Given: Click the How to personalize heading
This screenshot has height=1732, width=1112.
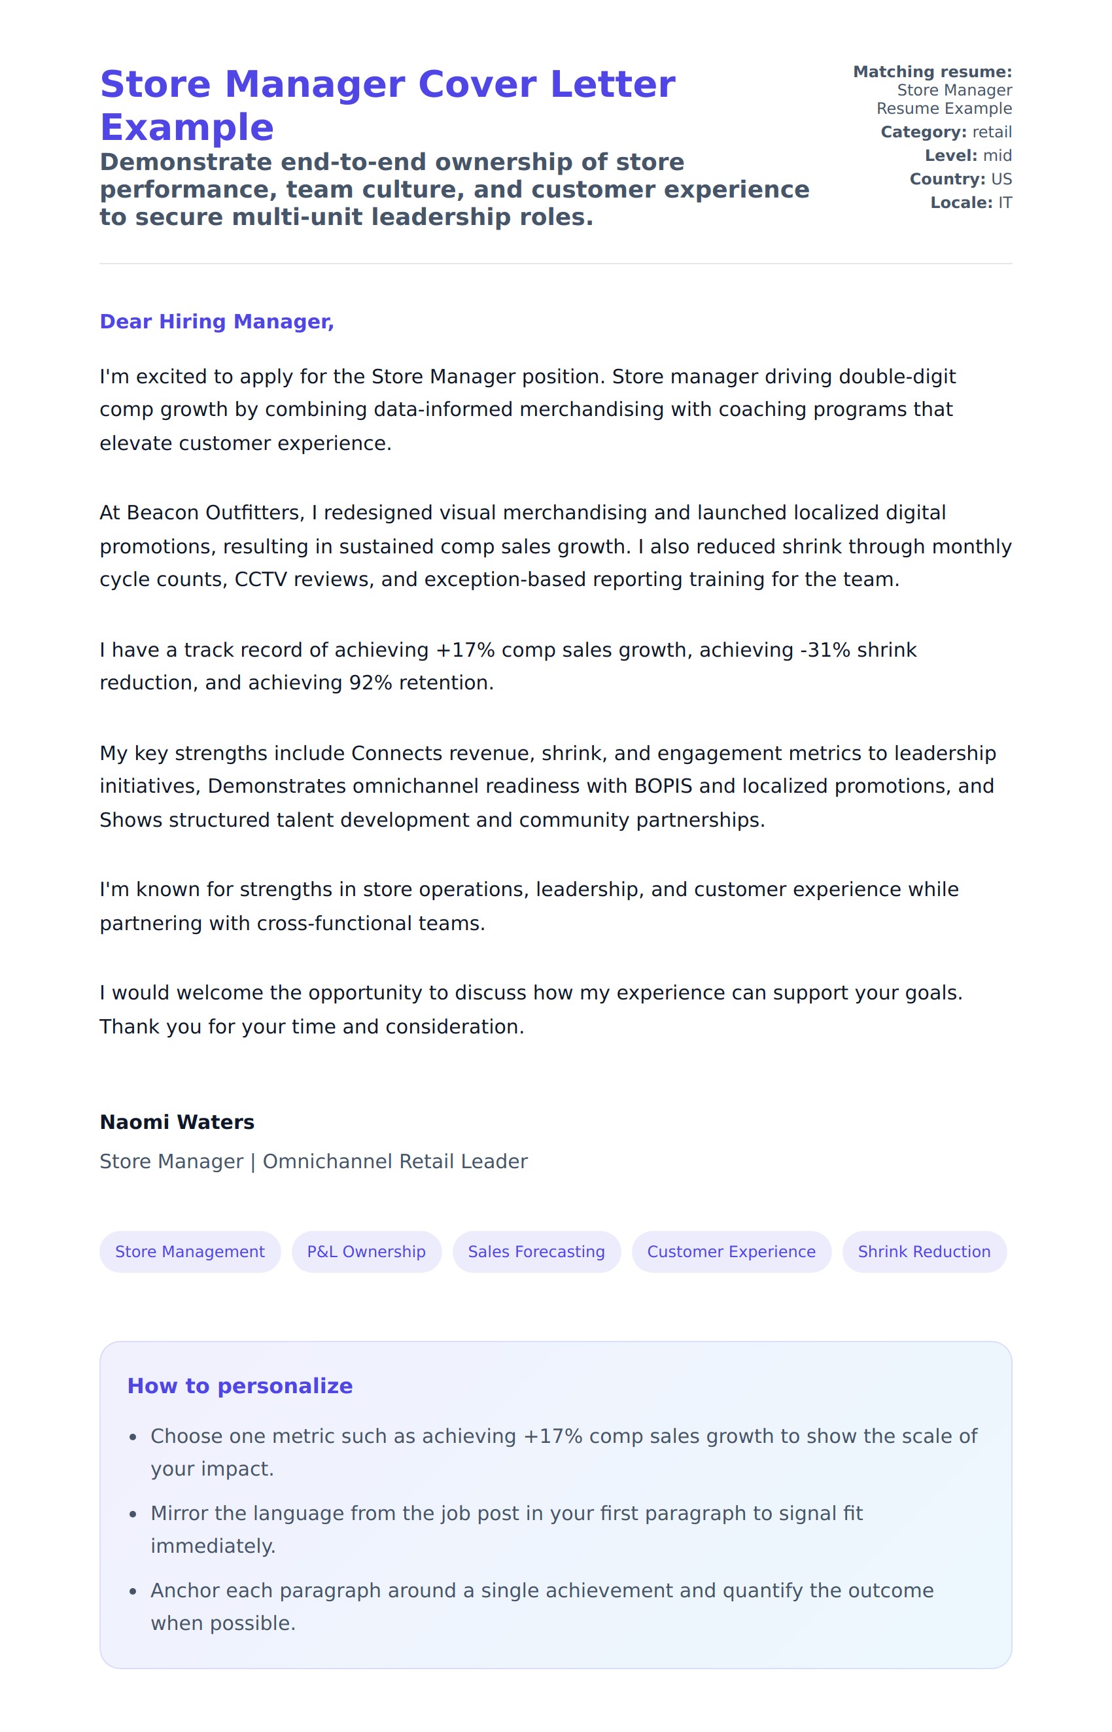Looking at the screenshot, I should [x=239, y=1385].
